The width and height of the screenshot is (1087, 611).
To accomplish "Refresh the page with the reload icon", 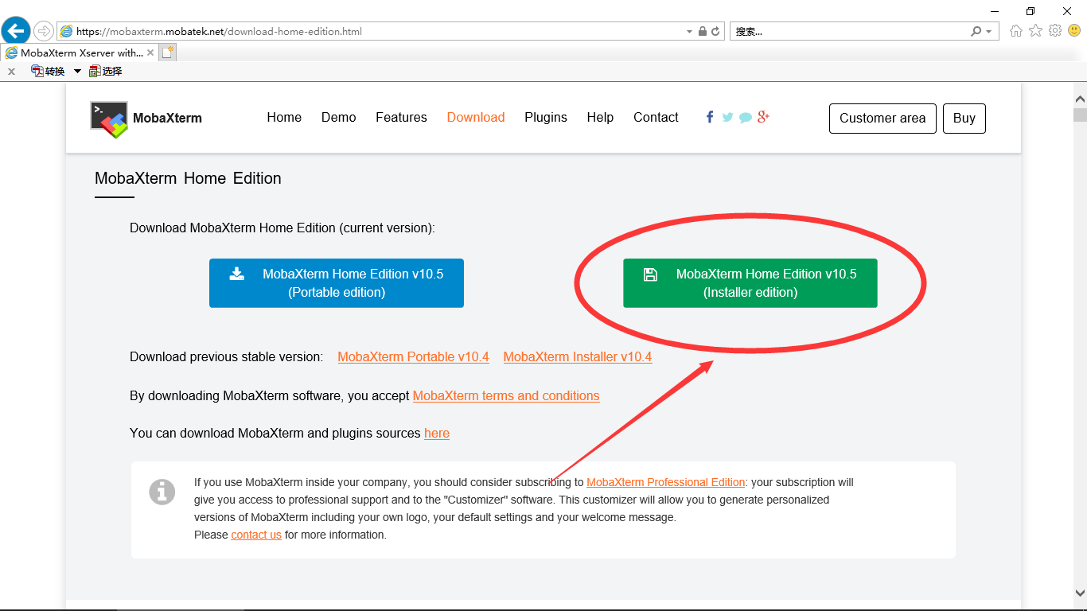I will click(x=715, y=32).
